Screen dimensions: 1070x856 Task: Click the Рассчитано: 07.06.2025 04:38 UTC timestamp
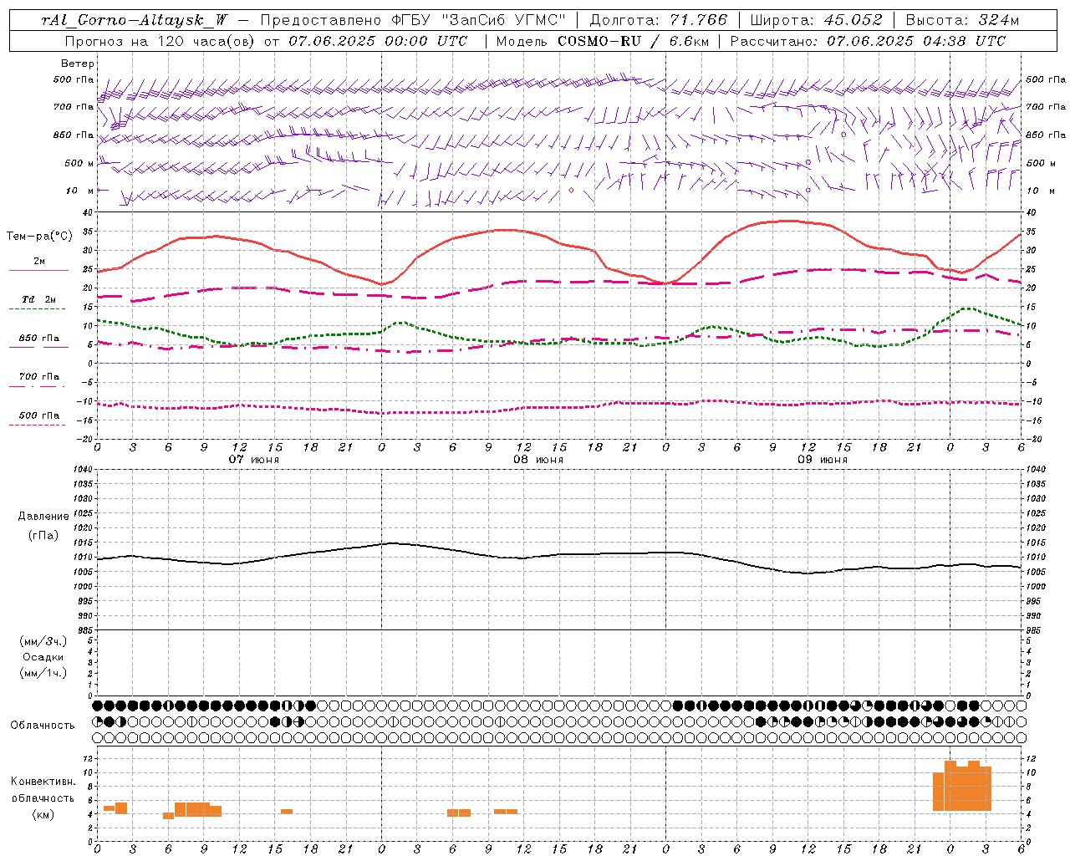point(868,41)
